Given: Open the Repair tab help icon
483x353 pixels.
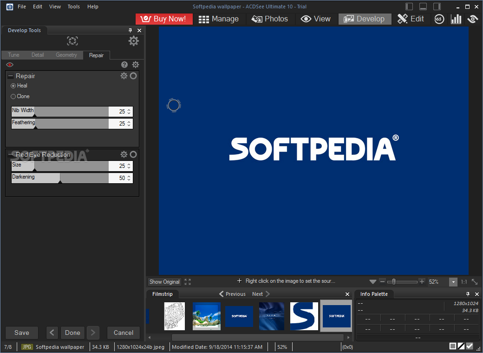Looking at the screenshot, I should click(124, 65).
